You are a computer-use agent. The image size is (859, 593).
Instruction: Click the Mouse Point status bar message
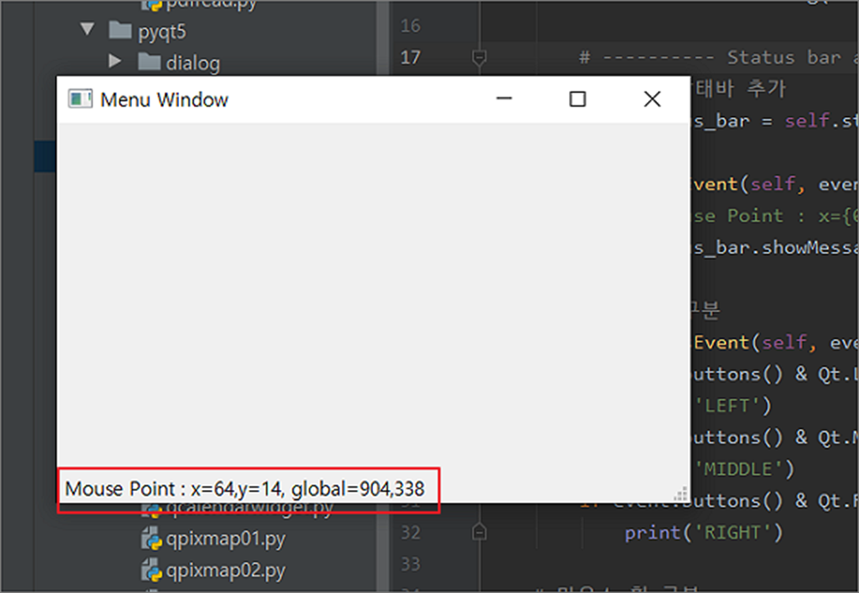coord(245,489)
